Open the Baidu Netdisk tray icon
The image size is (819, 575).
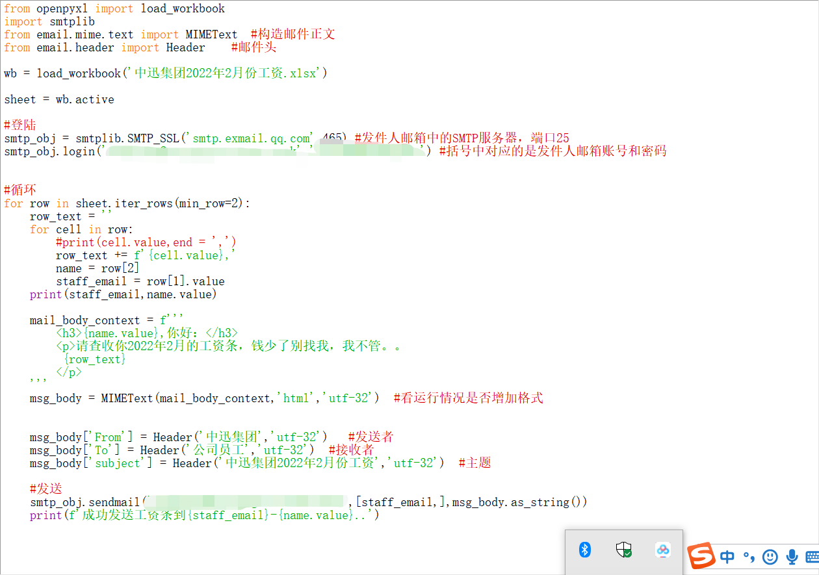pyautogui.click(x=662, y=550)
